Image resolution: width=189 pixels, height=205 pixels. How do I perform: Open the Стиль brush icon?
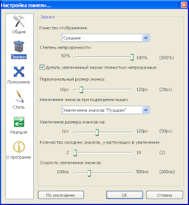(x=19, y=96)
